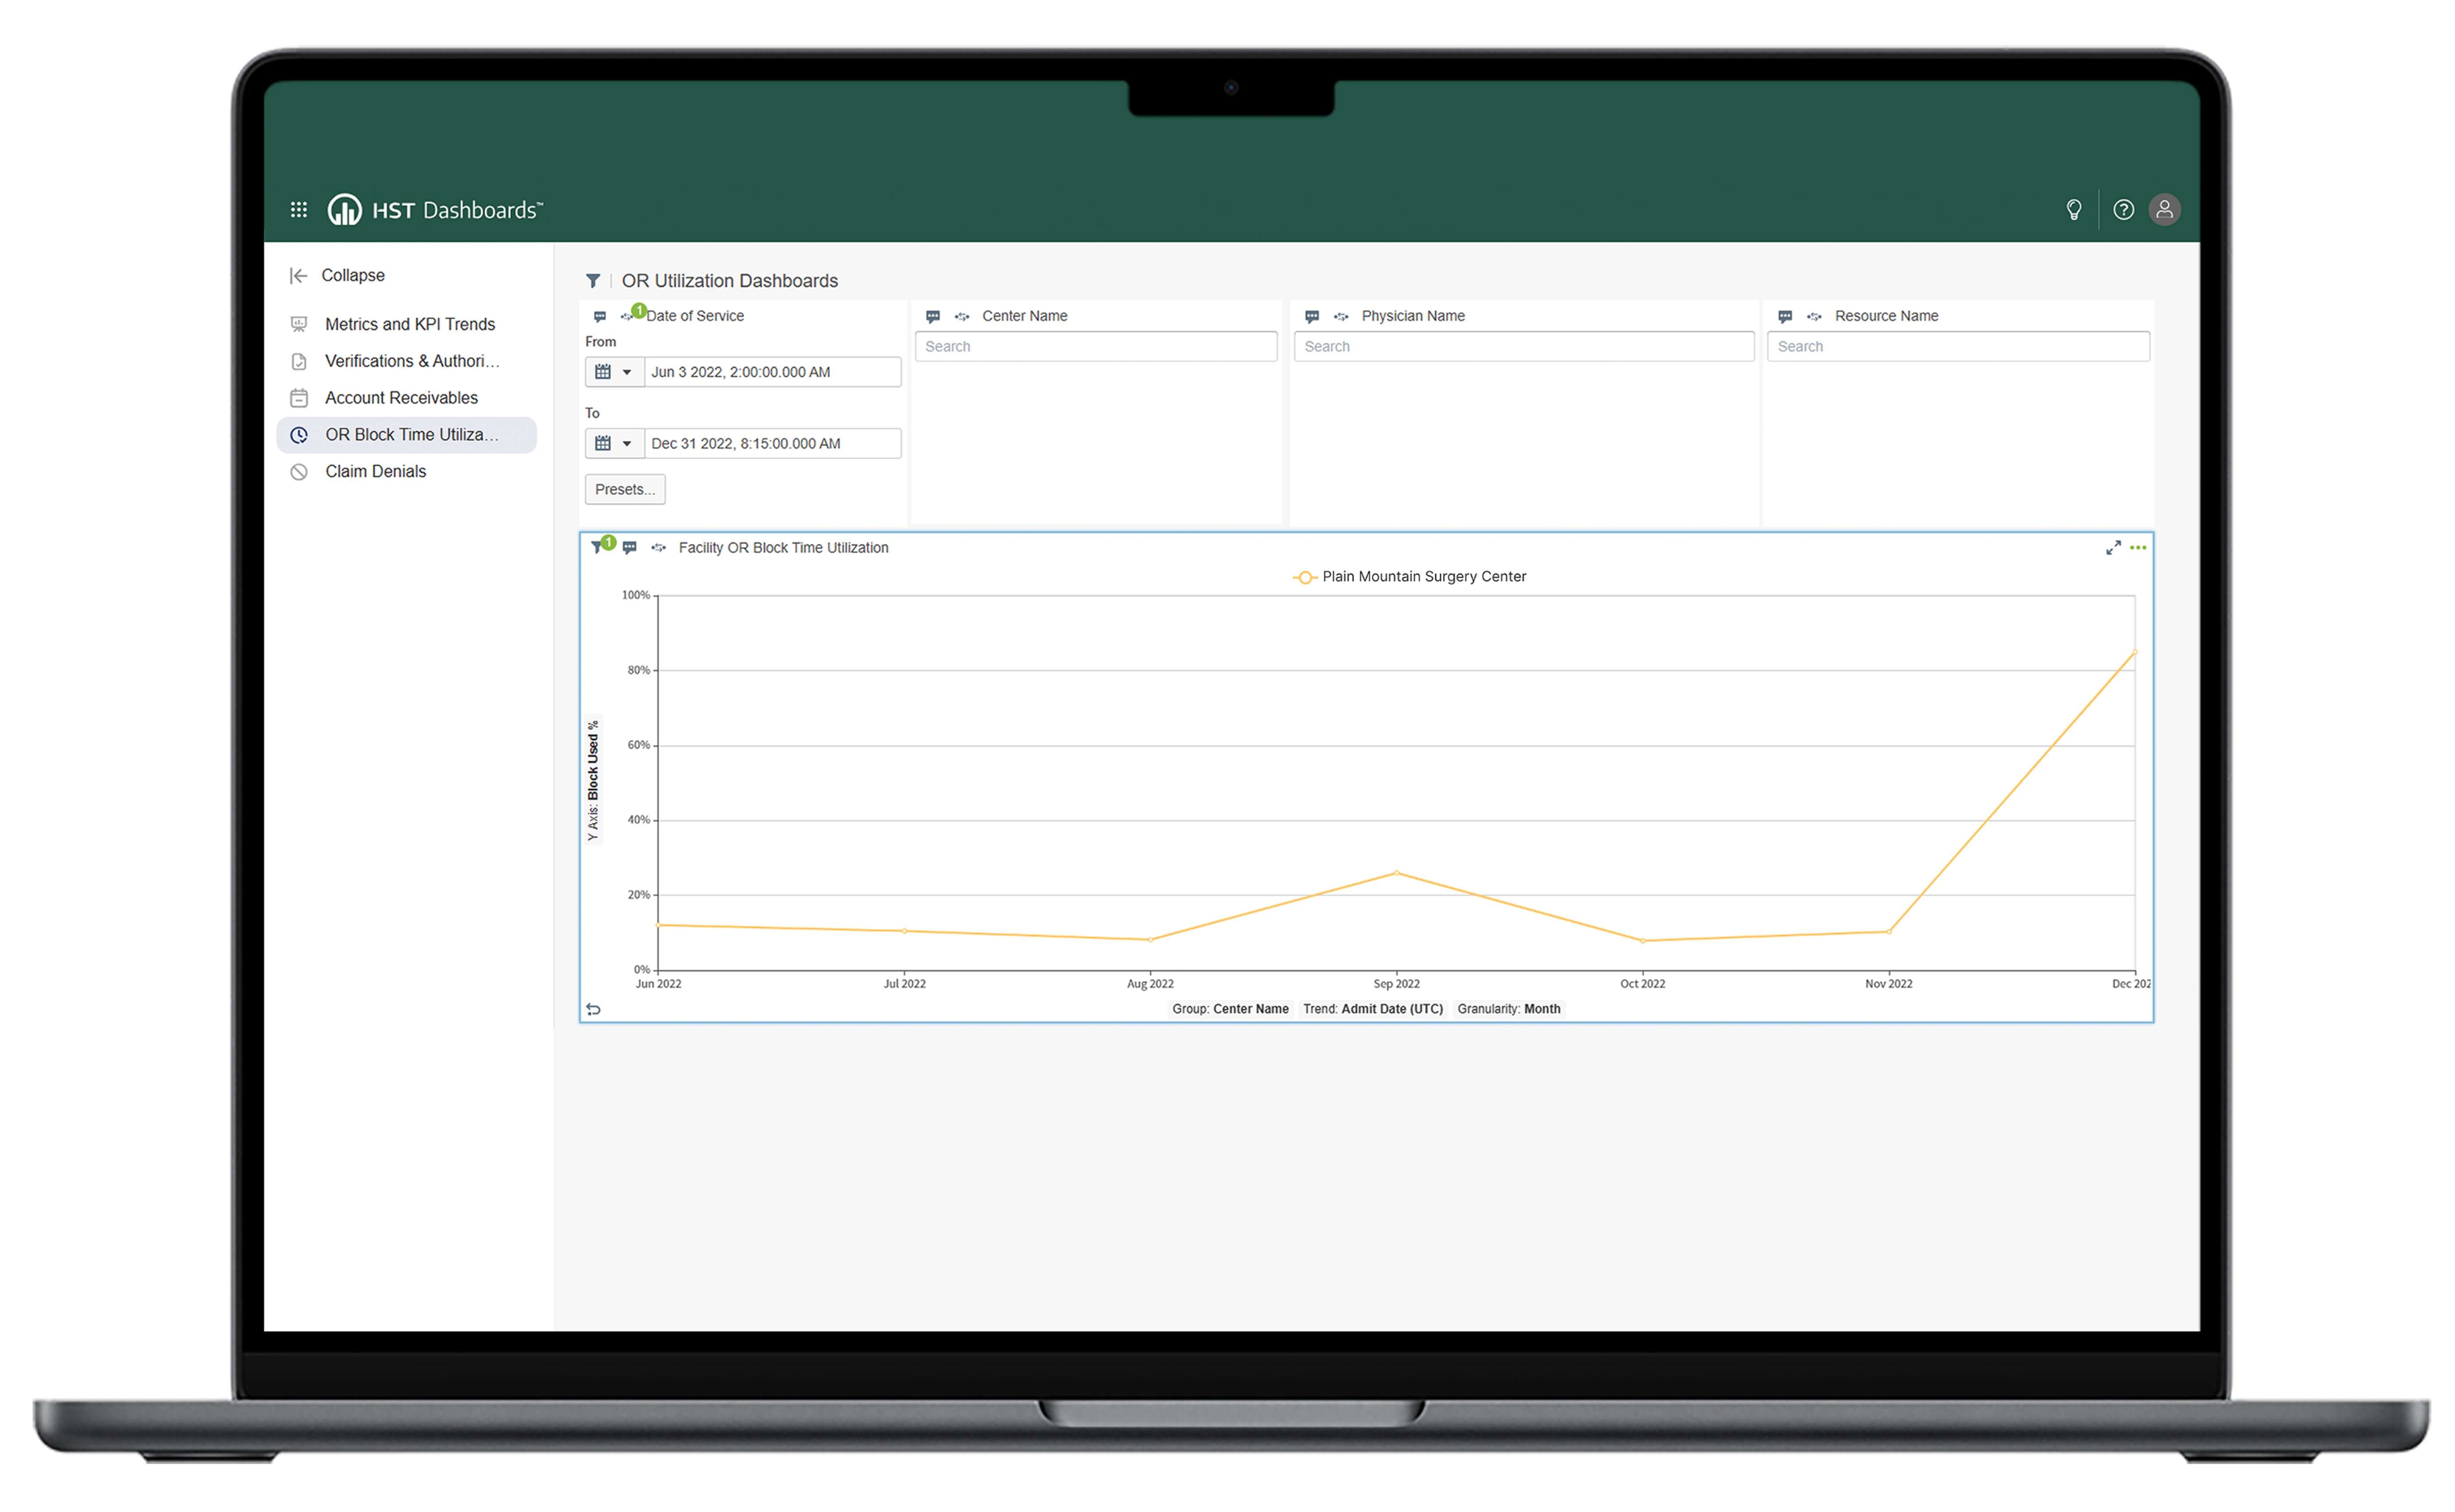The width and height of the screenshot is (2455, 1512).
Task: Click the chart undo arrow icon
Action: pyautogui.click(x=593, y=1009)
